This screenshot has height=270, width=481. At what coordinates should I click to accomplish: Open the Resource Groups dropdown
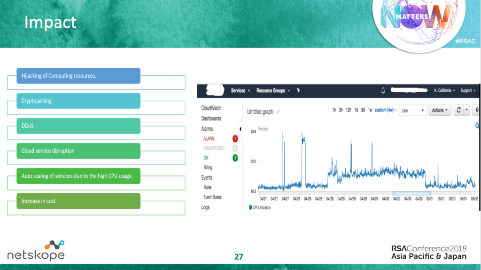click(273, 91)
